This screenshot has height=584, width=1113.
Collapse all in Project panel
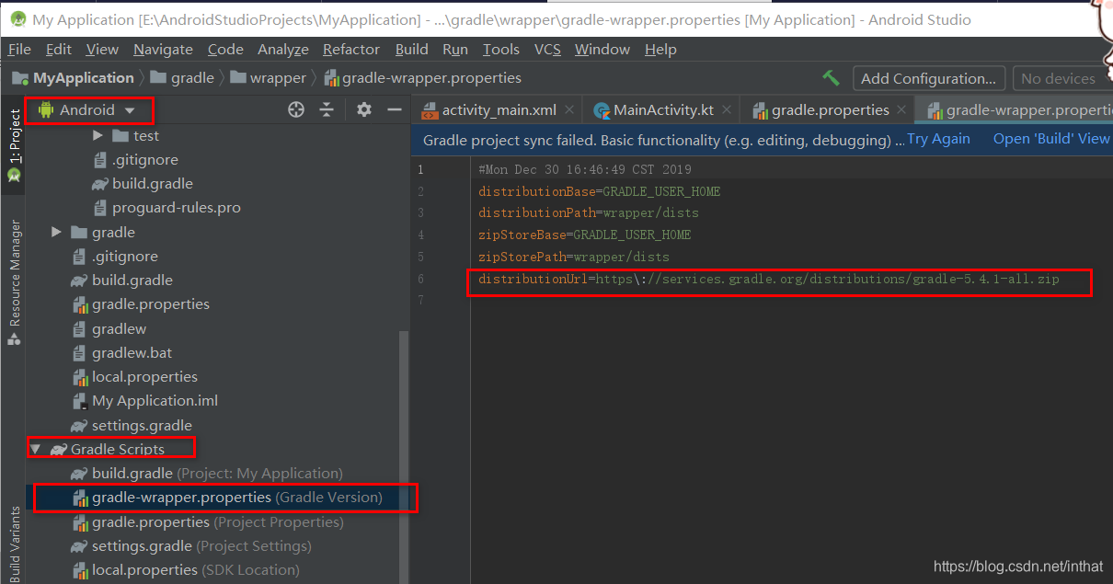327,109
